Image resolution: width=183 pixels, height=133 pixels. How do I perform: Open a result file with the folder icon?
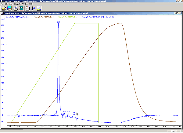tap(4, 9)
